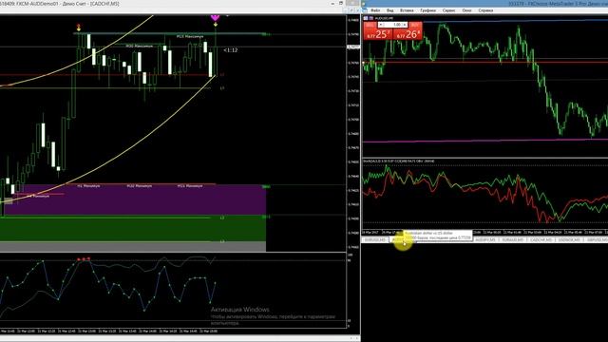Open the Графики menu
608x342 pixels.
coord(428,10)
